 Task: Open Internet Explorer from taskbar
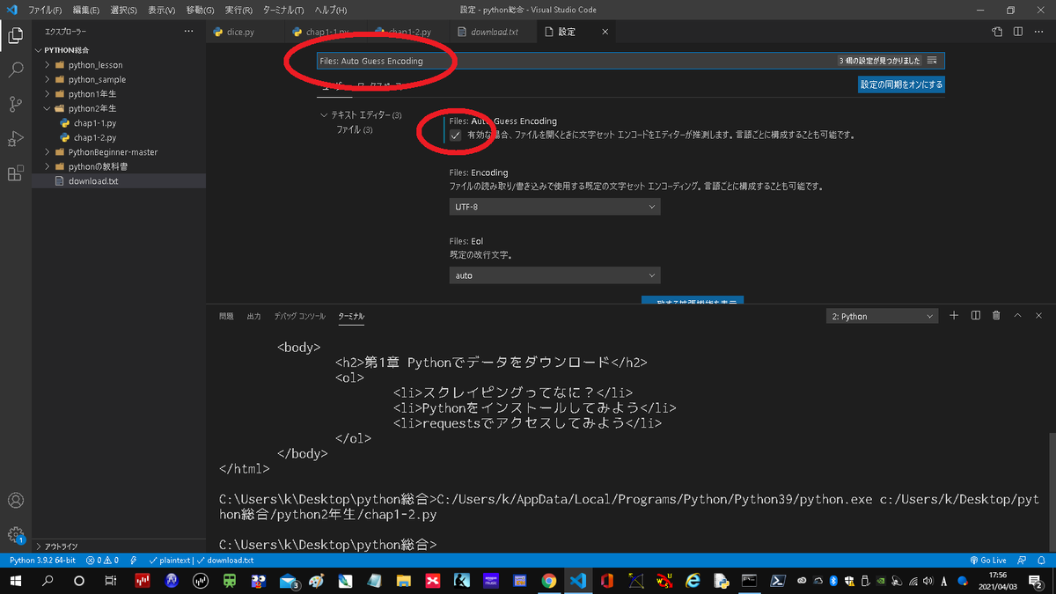(693, 581)
